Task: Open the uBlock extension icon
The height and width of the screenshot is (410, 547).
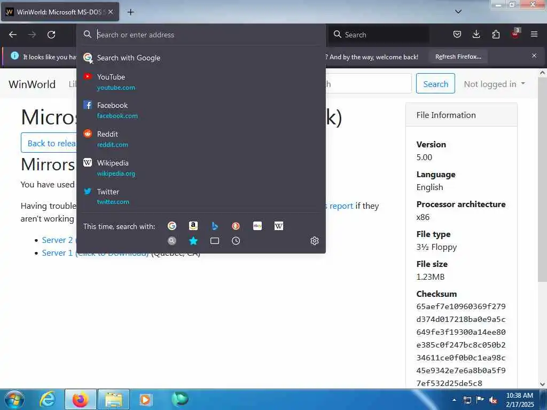Action: (515, 34)
